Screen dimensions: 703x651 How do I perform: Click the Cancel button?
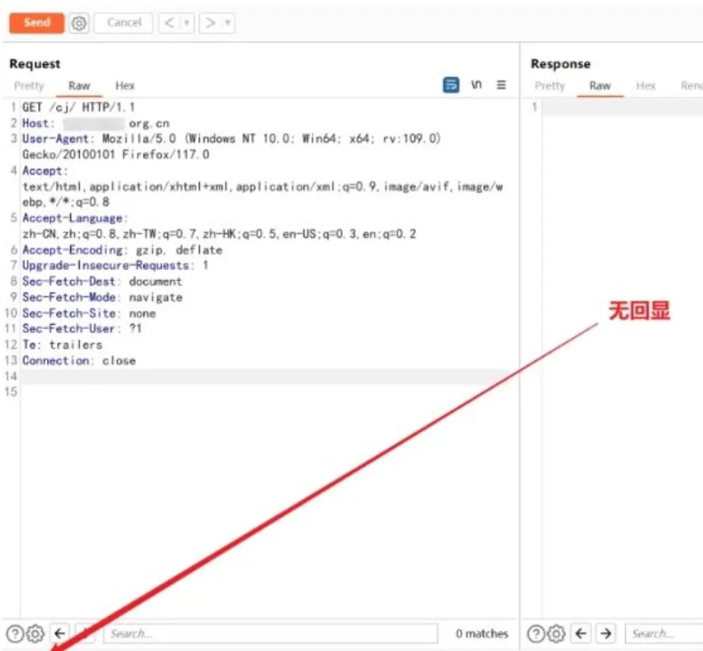click(x=124, y=23)
